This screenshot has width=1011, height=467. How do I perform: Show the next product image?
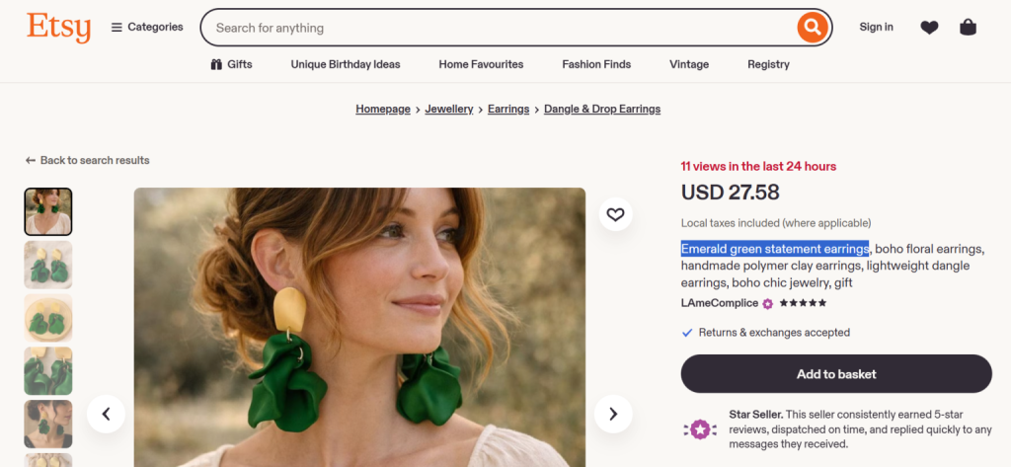[x=613, y=414]
